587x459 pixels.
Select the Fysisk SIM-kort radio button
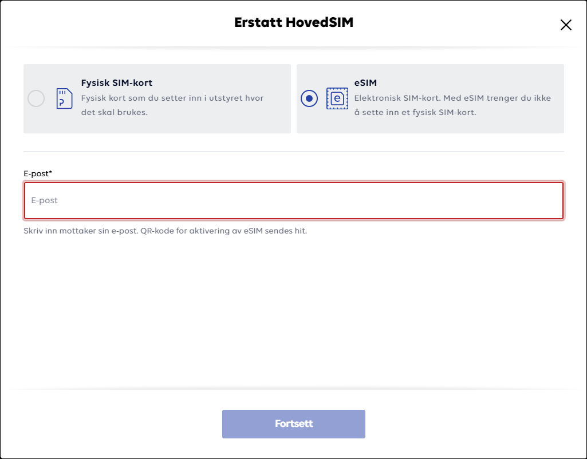(36, 99)
